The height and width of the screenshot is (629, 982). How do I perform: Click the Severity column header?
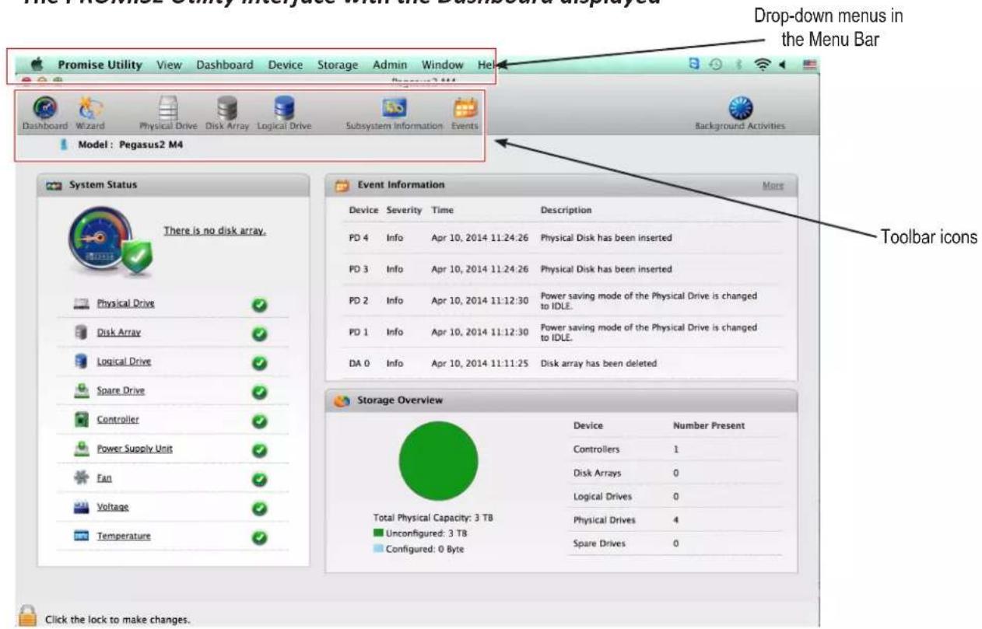[x=404, y=211]
